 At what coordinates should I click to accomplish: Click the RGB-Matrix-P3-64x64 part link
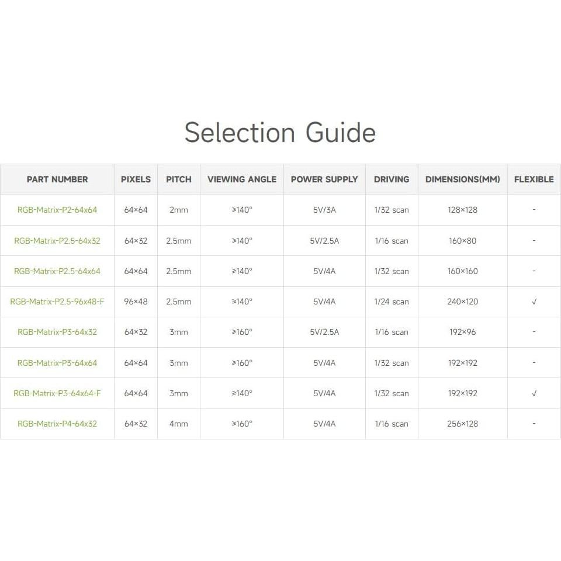click(x=57, y=363)
